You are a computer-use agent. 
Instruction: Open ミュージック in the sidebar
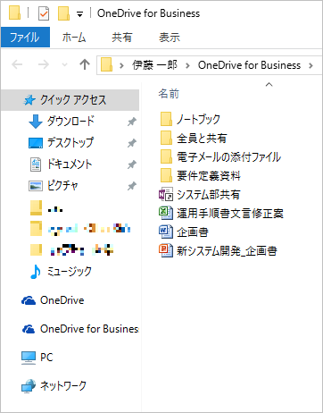pos(69,272)
